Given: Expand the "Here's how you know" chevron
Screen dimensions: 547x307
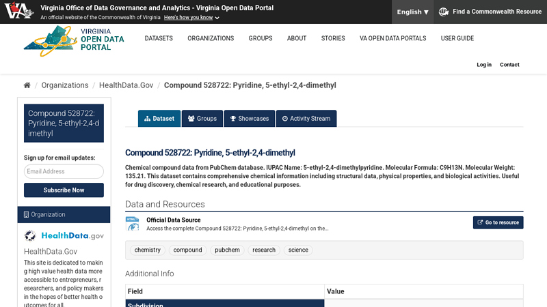Looking at the screenshot, I should click(217, 18).
